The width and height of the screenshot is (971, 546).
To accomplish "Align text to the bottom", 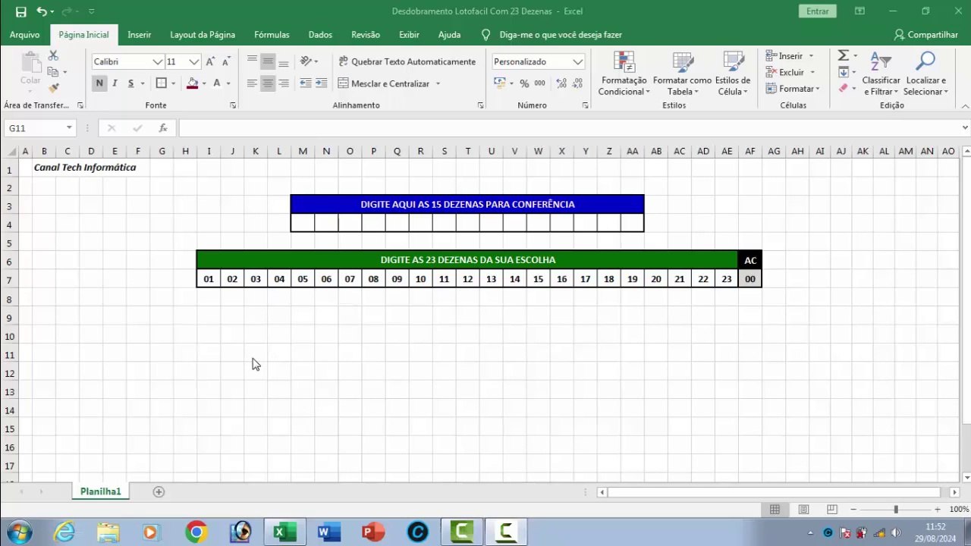I will (283, 61).
